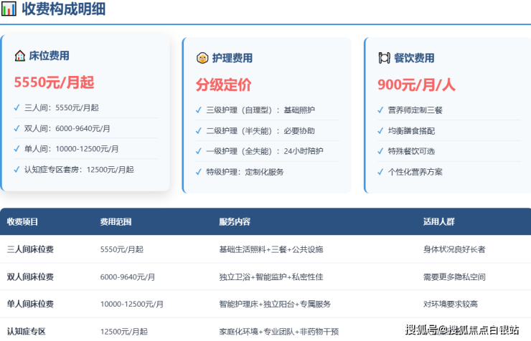
Task: Click the bar chart icon beside 收费构成明细
Action: (x=9, y=9)
